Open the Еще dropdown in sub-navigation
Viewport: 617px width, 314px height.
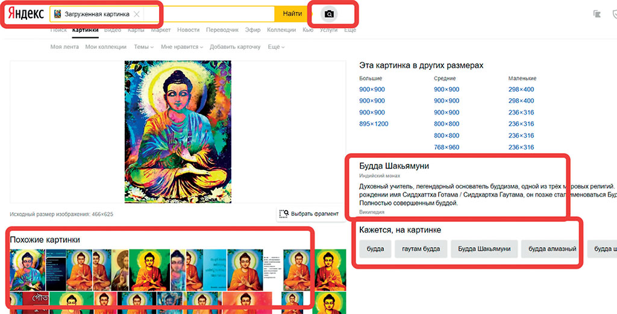(x=276, y=47)
